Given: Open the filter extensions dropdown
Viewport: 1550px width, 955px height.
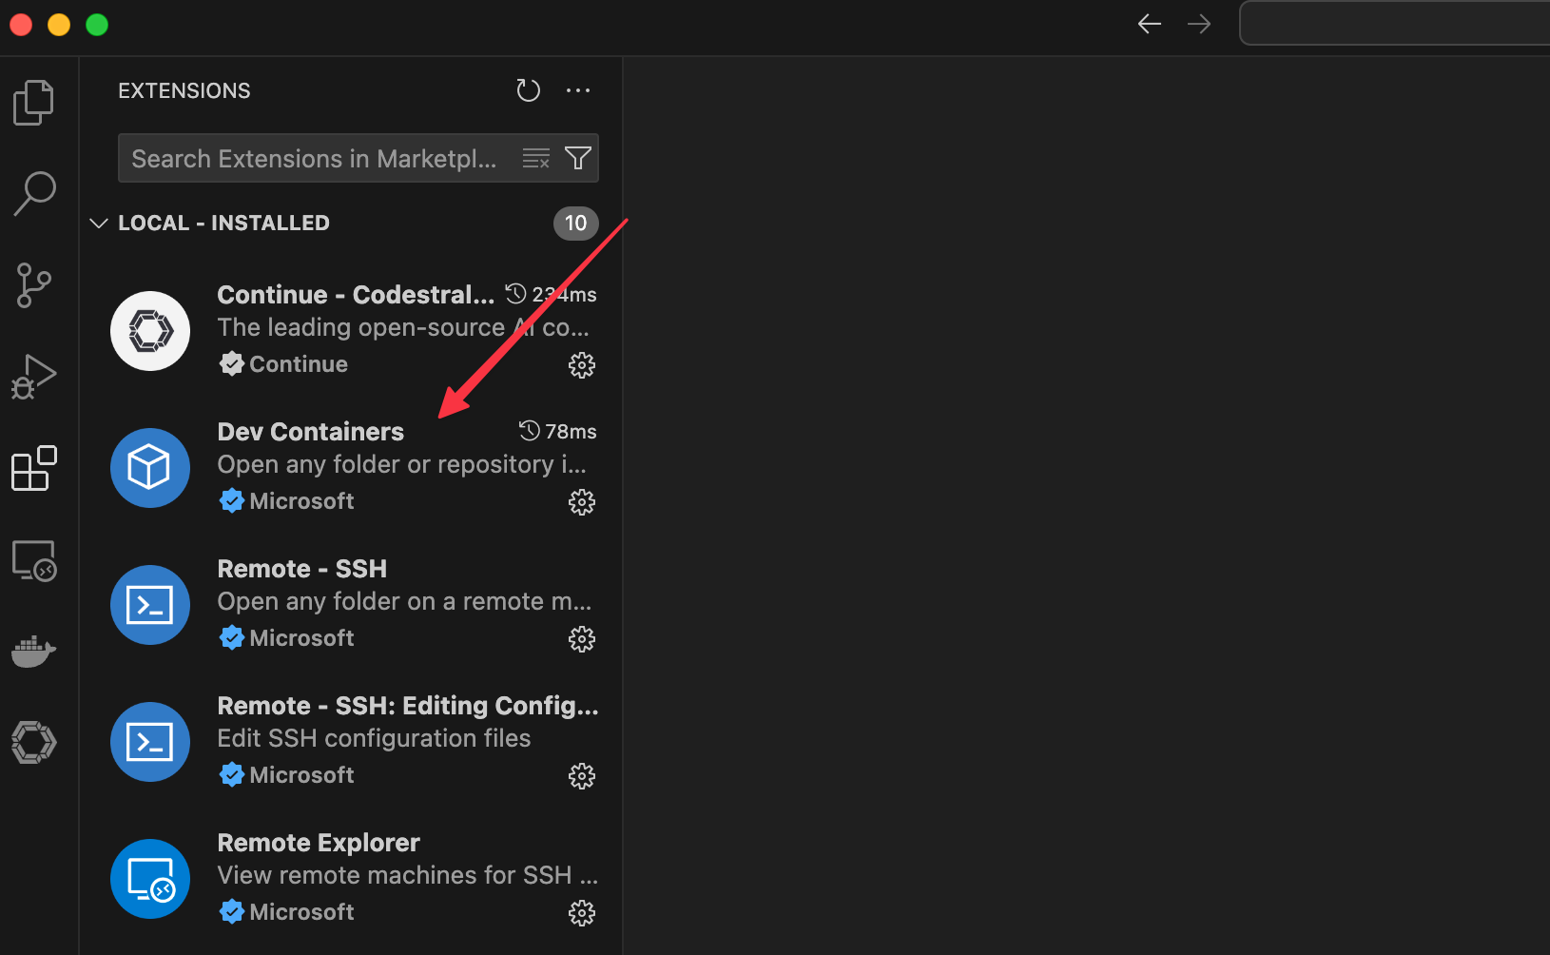Looking at the screenshot, I should (578, 158).
